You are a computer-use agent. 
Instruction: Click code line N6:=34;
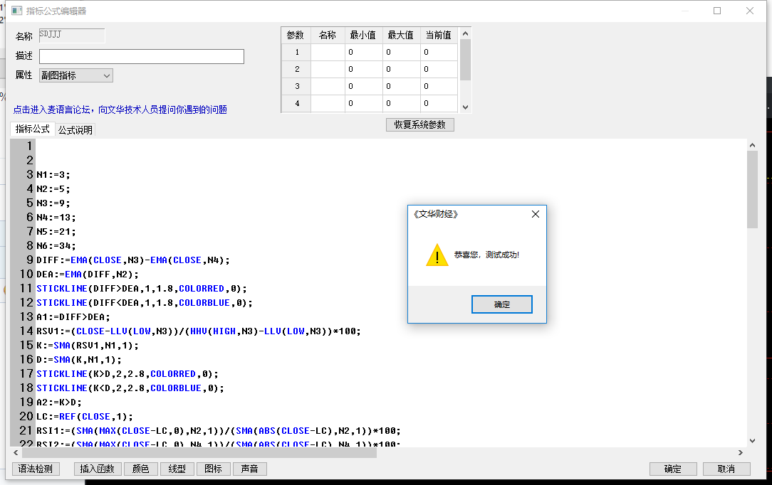56,245
